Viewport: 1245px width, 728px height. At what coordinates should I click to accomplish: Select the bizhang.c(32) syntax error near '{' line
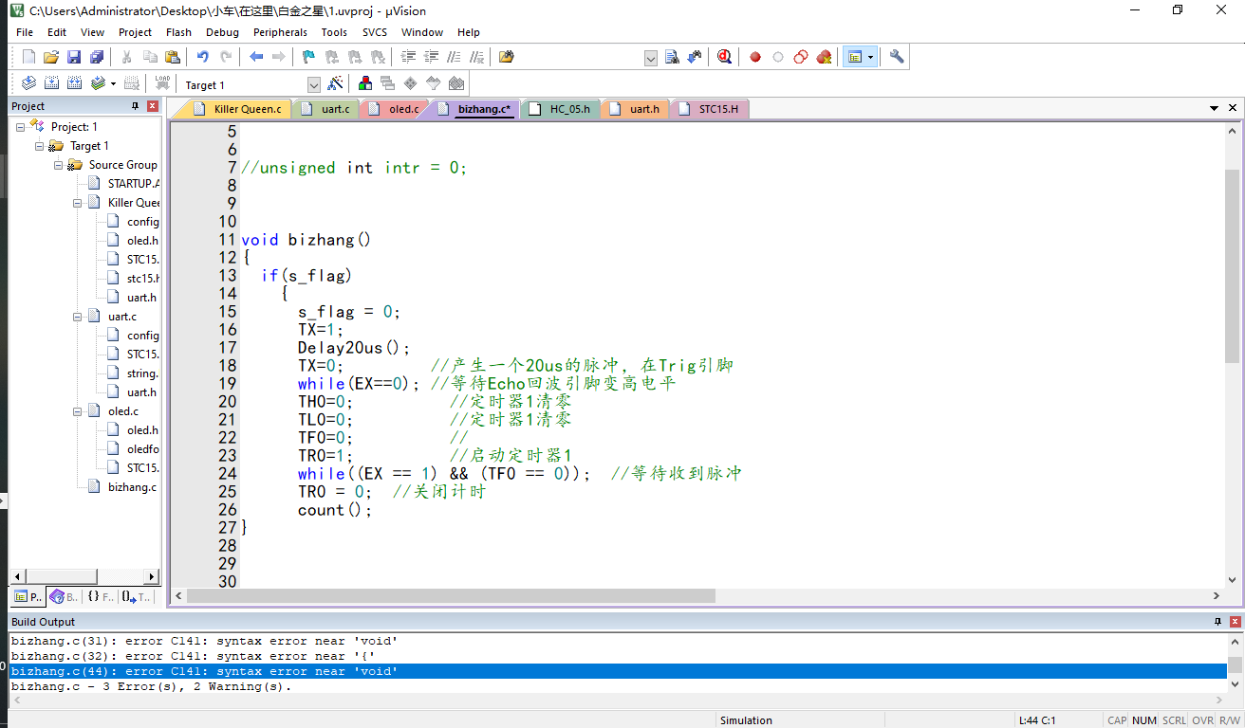point(193,656)
